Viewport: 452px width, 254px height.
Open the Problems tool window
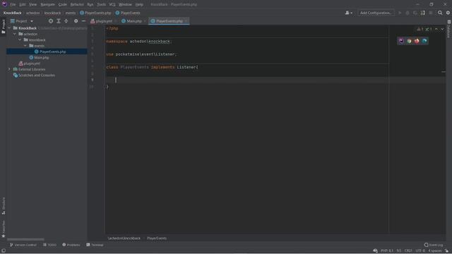tap(71, 245)
